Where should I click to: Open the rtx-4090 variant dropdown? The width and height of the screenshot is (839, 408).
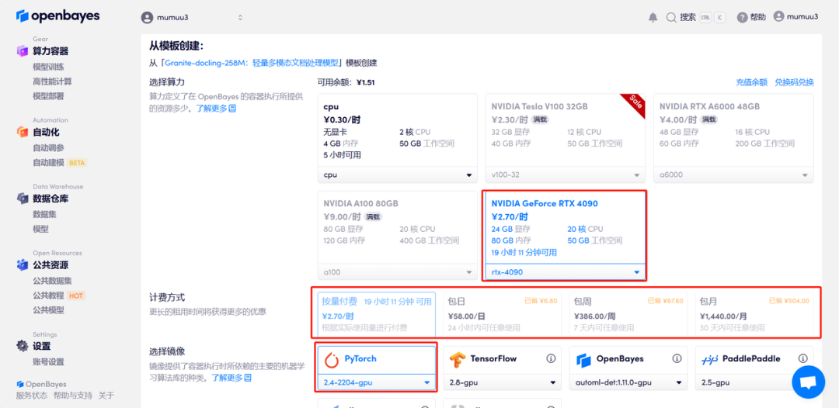click(x=565, y=271)
